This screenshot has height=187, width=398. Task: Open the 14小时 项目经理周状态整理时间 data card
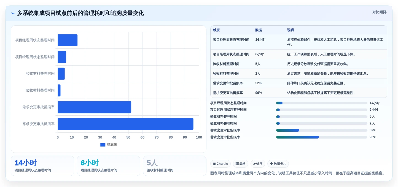(x=42, y=166)
